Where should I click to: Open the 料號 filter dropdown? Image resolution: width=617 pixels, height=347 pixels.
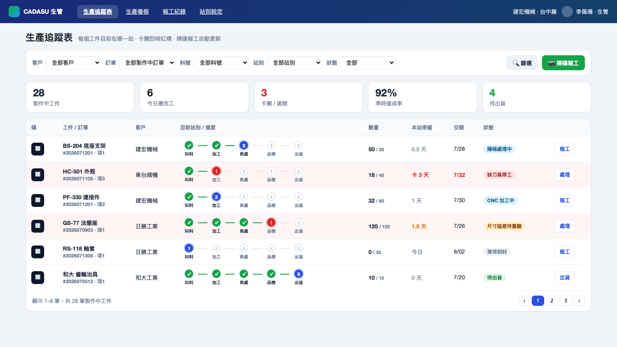(221, 63)
